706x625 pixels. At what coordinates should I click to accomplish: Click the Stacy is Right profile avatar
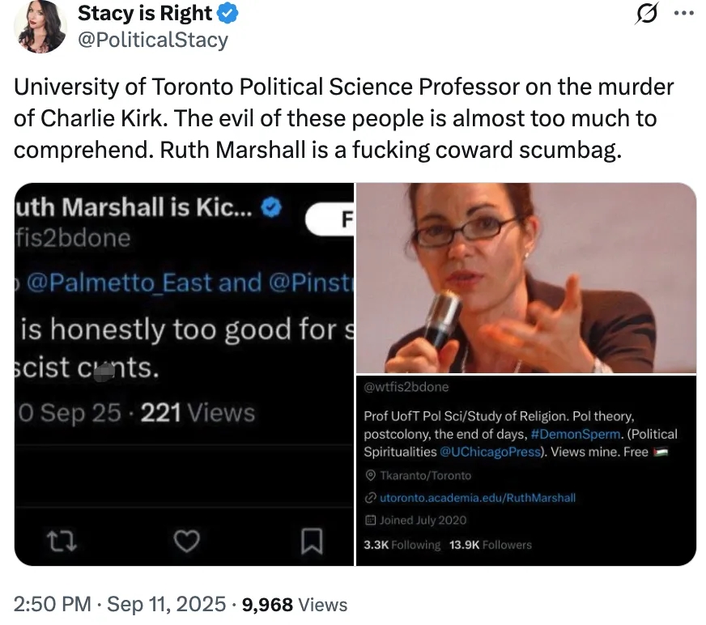tap(42, 28)
